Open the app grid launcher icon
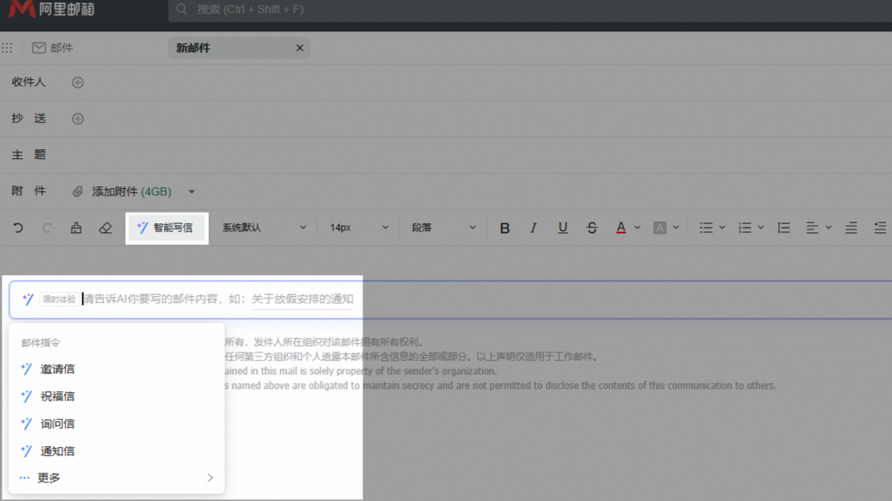This screenshot has height=501, width=892. click(6, 48)
